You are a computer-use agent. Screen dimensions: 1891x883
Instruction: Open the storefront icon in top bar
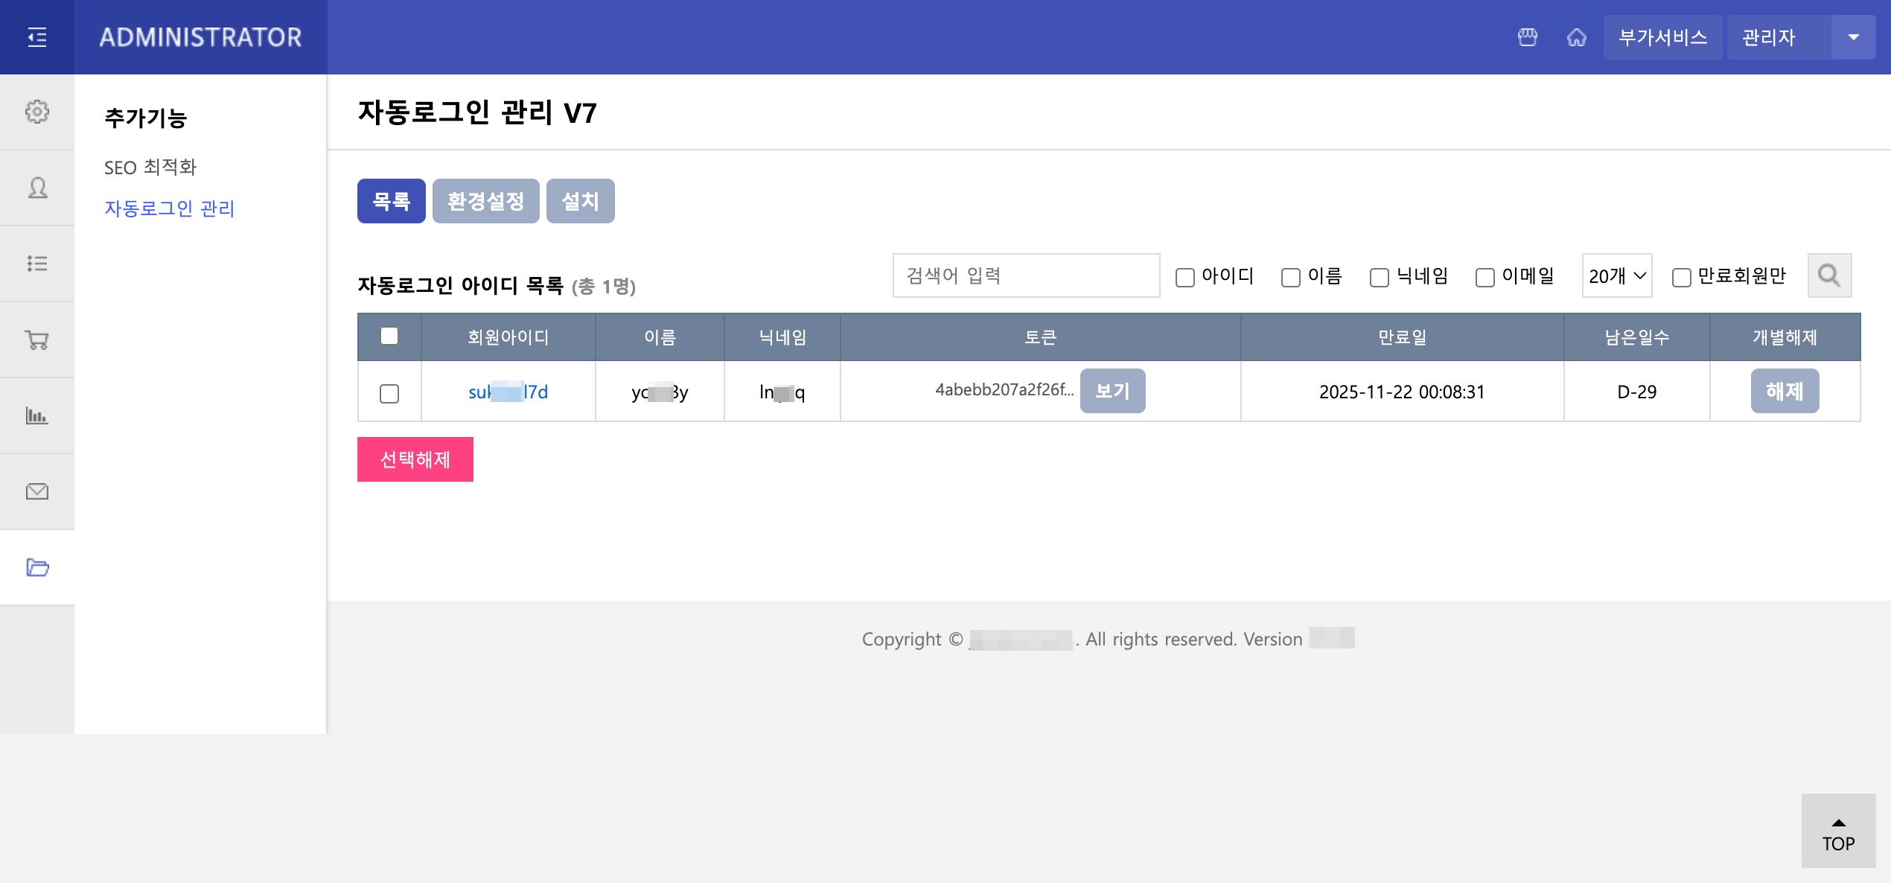(1528, 36)
